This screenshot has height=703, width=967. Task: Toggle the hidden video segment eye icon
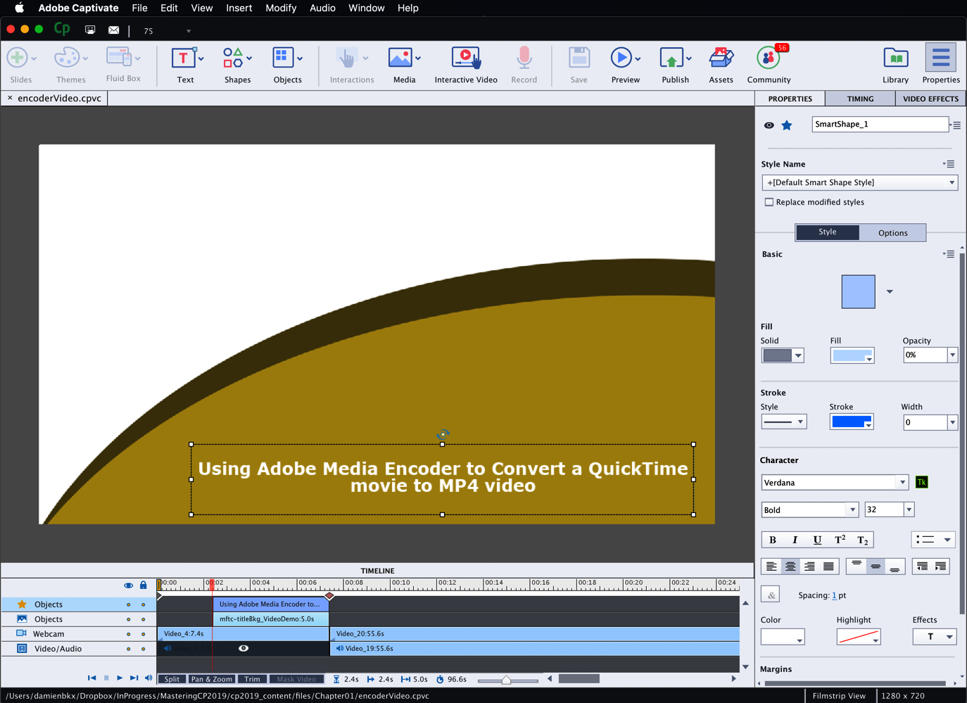244,648
